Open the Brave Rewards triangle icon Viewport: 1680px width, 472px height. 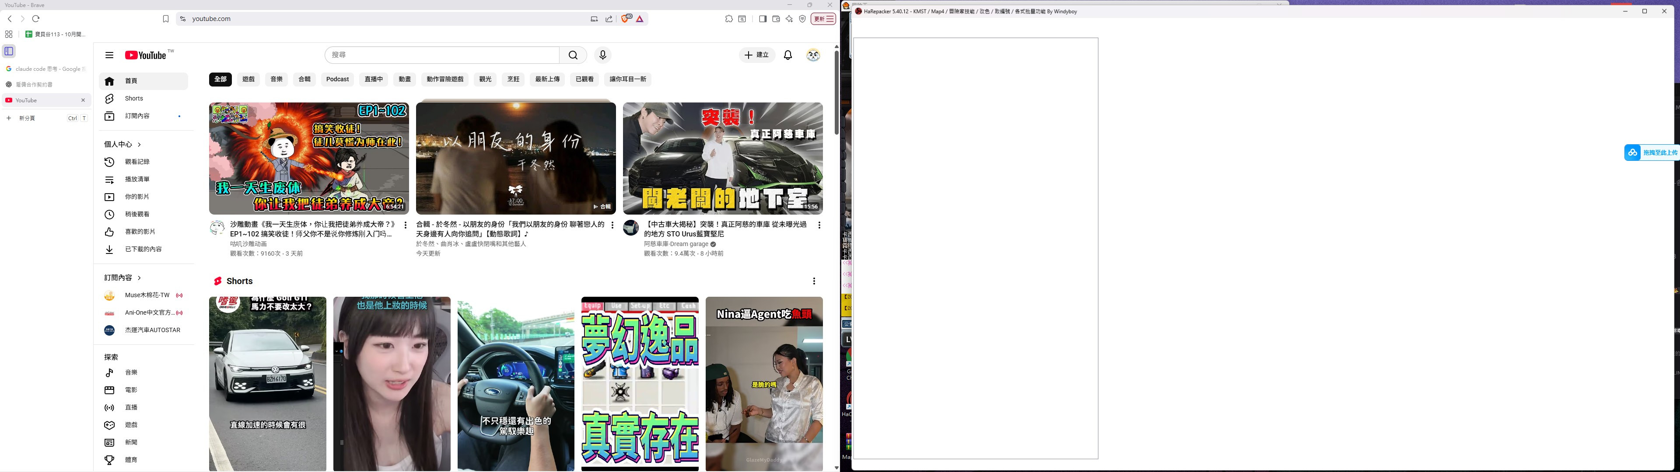[640, 19]
